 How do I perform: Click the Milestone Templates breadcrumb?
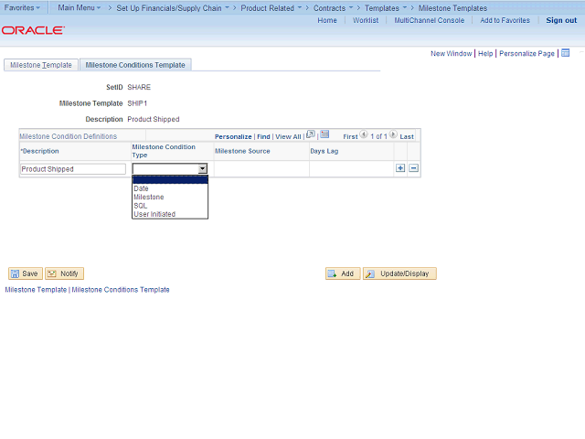[x=452, y=8]
